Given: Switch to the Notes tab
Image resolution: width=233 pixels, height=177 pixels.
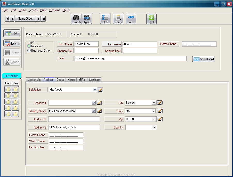Looking at the screenshot, I should coord(71,80).
